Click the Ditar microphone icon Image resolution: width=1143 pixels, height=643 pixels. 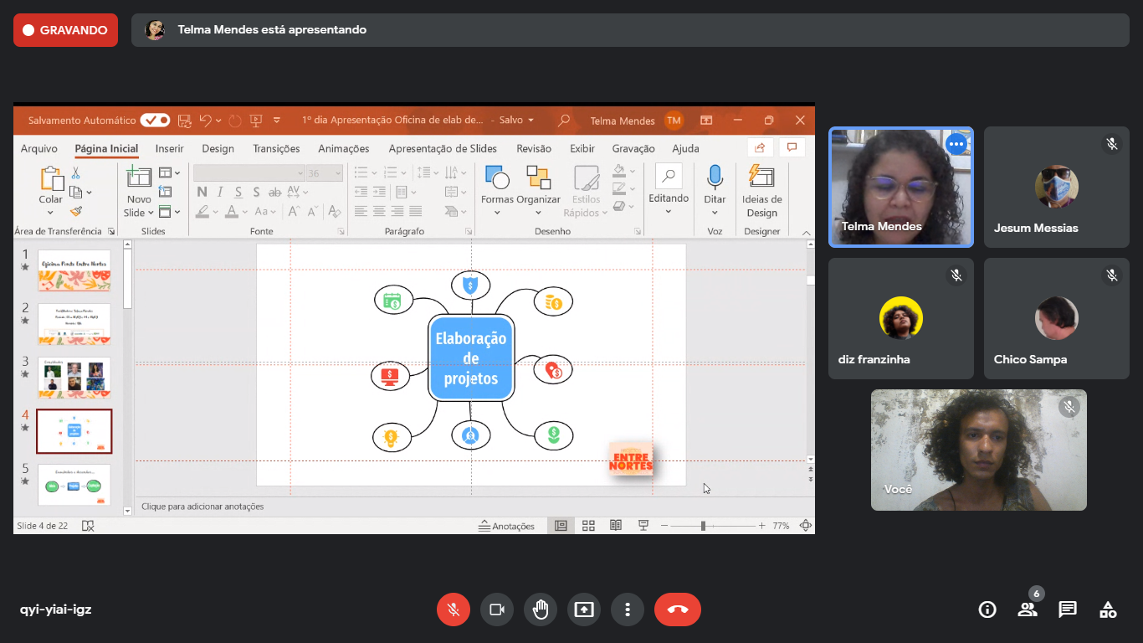click(x=715, y=177)
